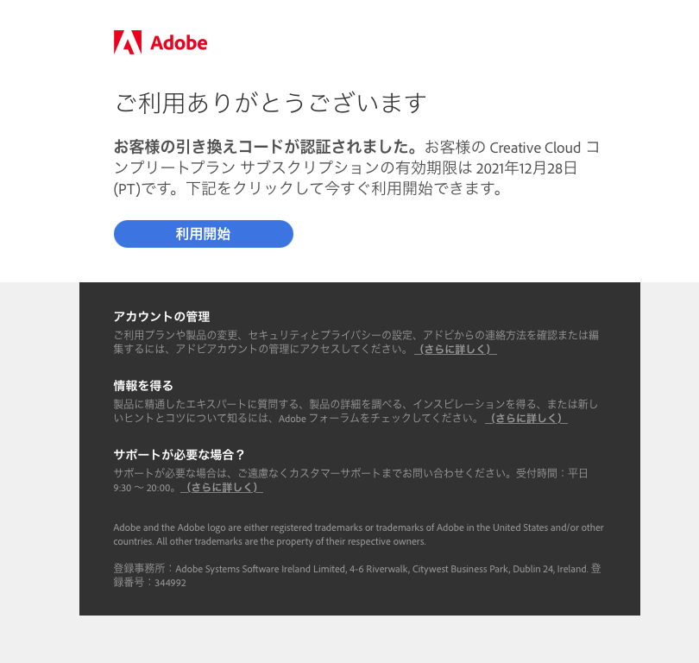This screenshot has width=699, height=663.
Task: Click the red Adobe "A" logo icon
Action: click(x=128, y=42)
